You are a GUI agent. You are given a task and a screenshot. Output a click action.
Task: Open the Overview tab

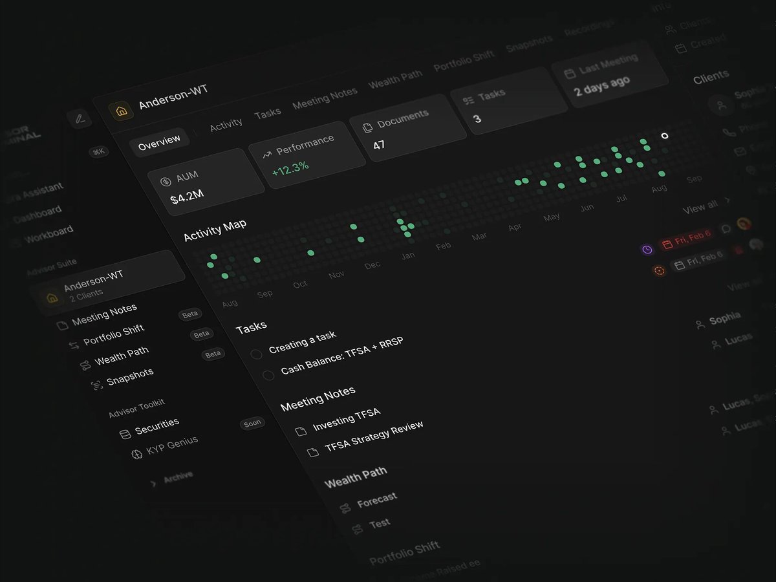pos(159,143)
